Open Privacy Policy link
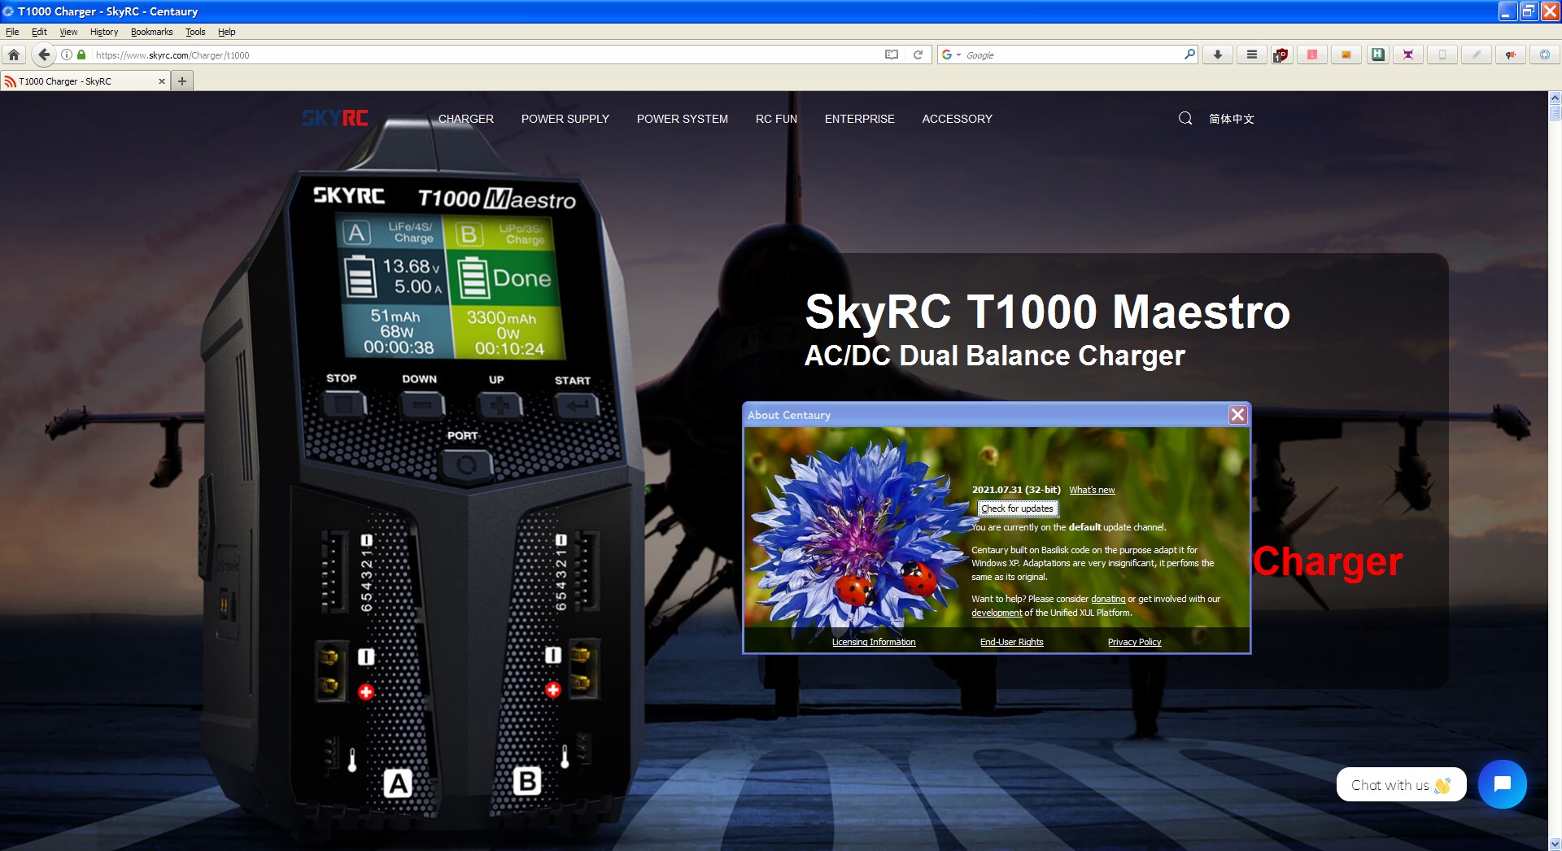The width and height of the screenshot is (1562, 851). 1134,642
